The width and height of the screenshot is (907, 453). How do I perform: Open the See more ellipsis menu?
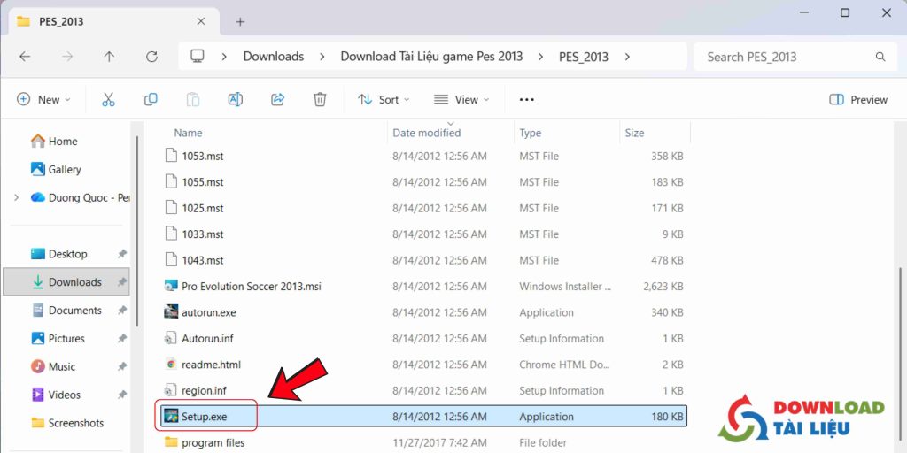coord(526,99)
